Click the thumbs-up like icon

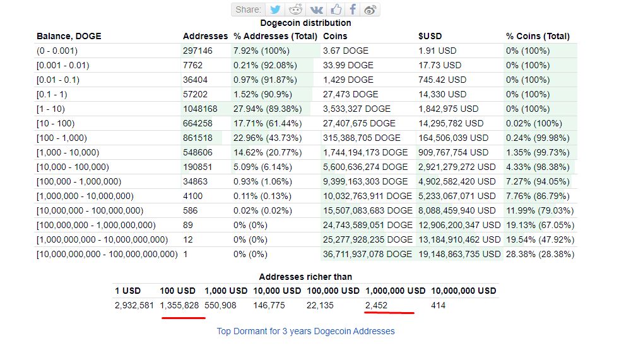tap(336, 9)
